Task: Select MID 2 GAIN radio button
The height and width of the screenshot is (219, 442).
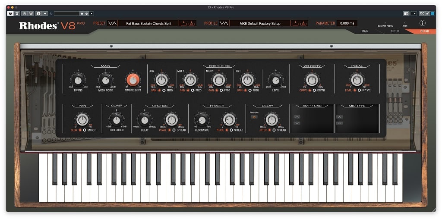Action: pos(217,91)
